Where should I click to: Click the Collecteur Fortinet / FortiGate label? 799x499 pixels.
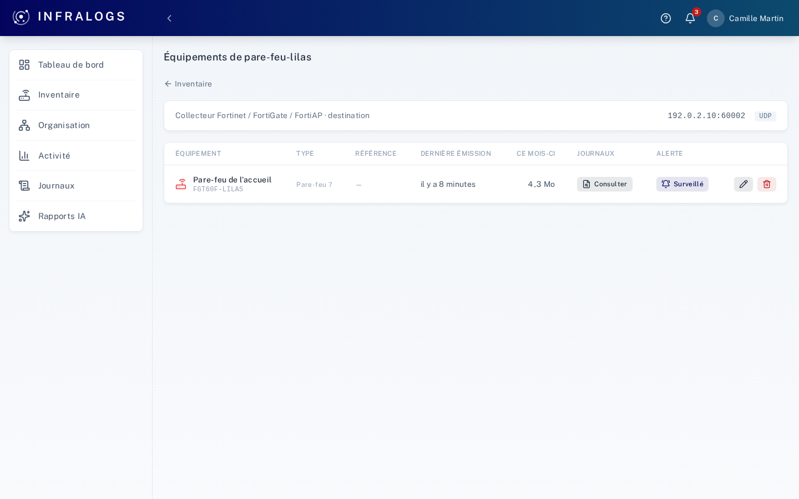click(272, 115)
